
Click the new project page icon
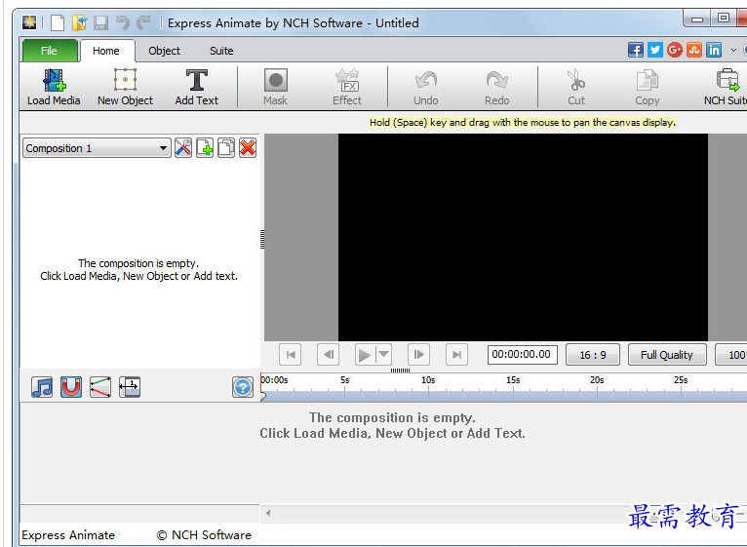[58, 22]
